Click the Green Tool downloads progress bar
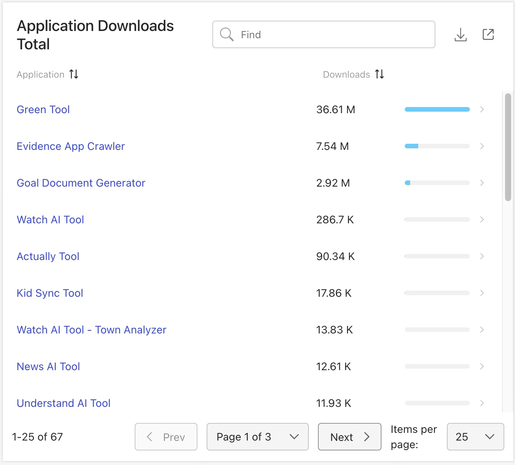Viewport: 515px width, 465px height. pos(437,109)
